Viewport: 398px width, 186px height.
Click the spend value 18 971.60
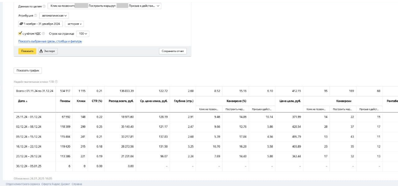127,117
